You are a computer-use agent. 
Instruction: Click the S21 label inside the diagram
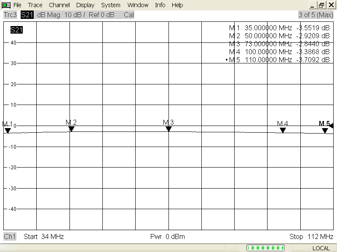coord(16,30)
